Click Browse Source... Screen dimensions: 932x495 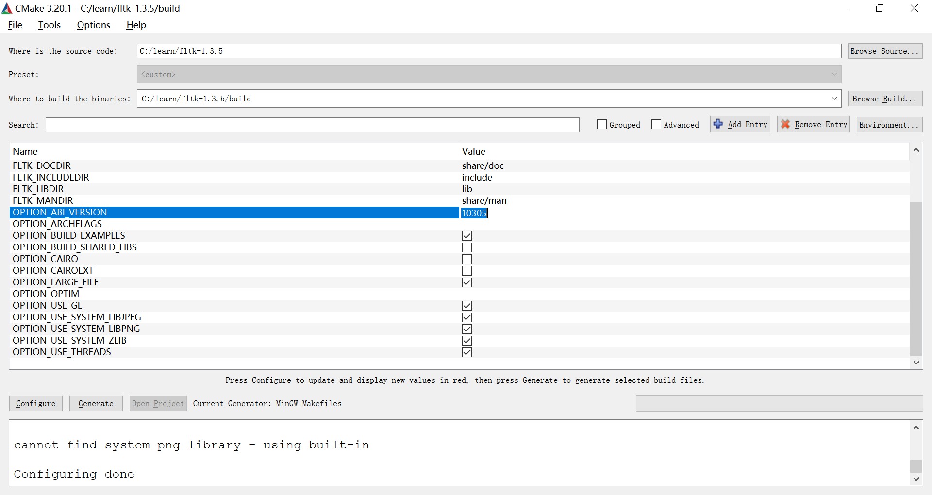pyautogui.click(x=884, y=51)
